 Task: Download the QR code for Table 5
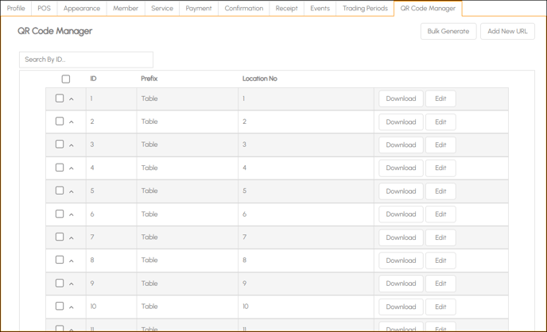click(x=401, y=191)
